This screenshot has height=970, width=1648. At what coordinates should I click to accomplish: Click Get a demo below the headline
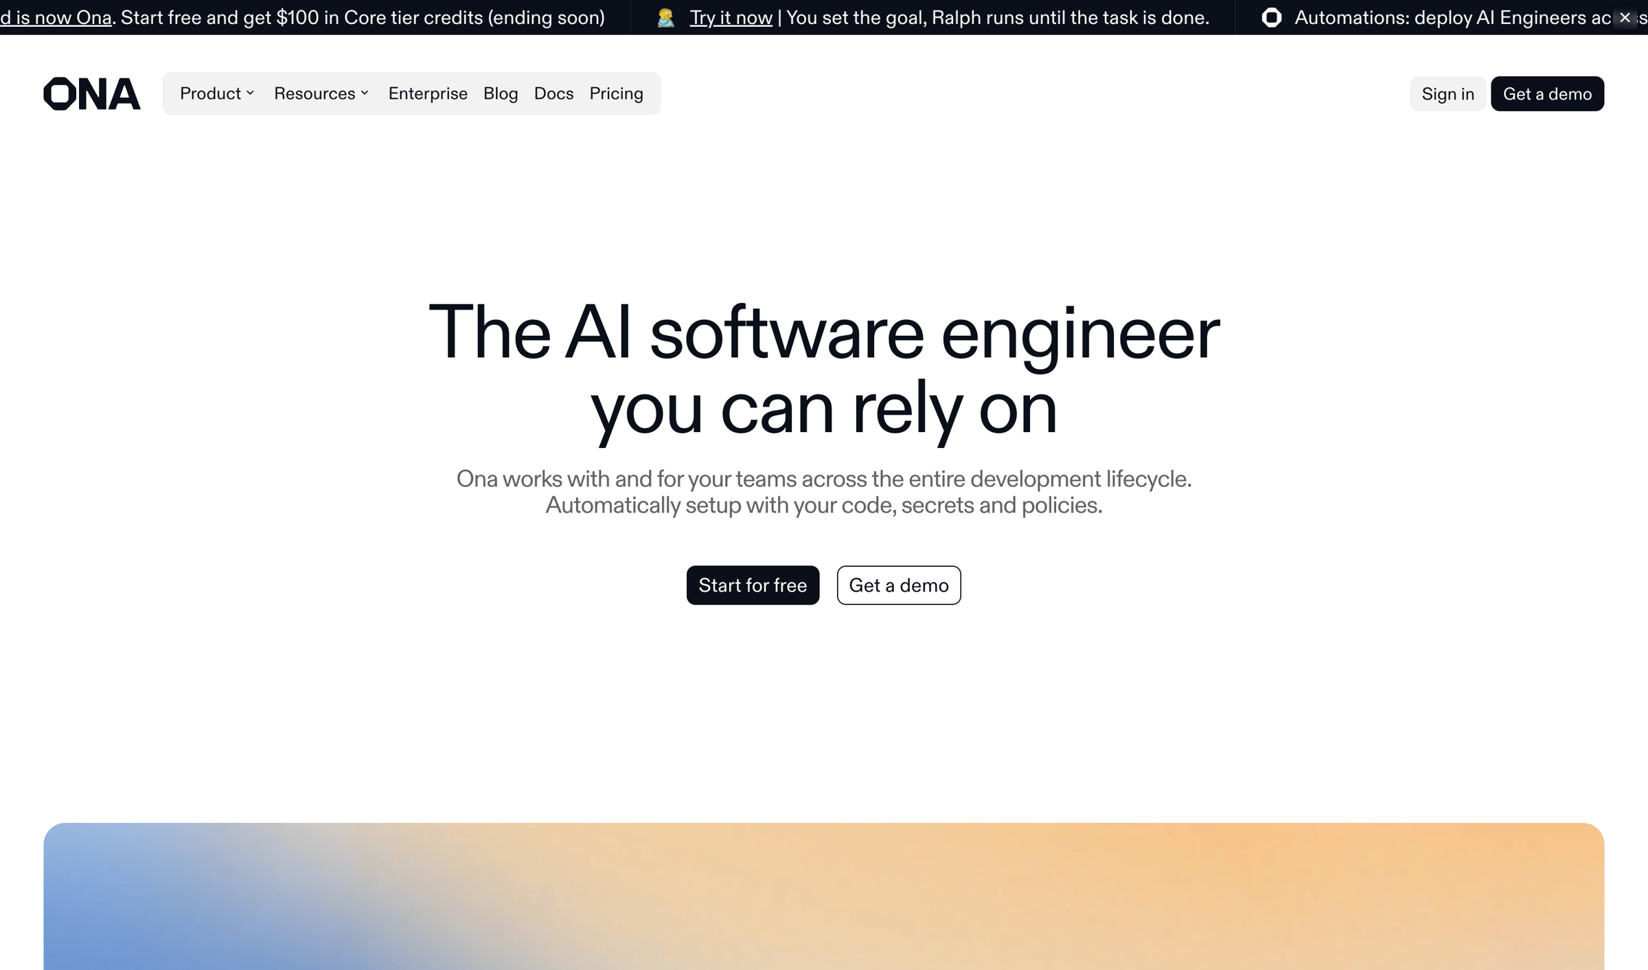(899, 585)
